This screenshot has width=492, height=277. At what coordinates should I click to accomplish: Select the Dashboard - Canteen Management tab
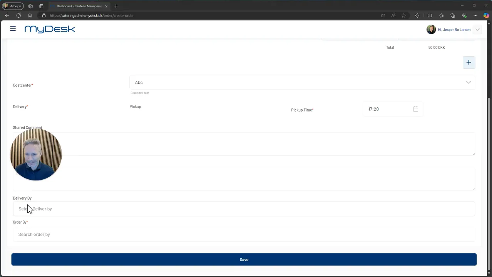(x=79, y=6)
